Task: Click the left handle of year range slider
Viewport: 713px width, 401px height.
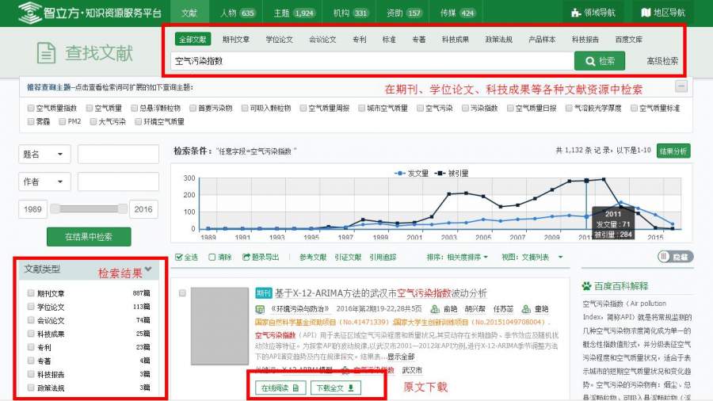Action: pyautogui.click(x=55, y=208)
